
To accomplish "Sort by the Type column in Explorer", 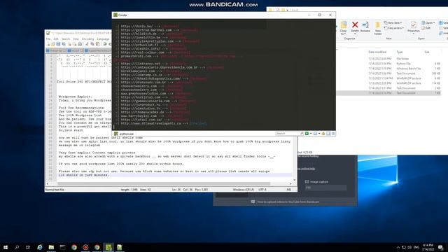I will click(x=400, y=52).
